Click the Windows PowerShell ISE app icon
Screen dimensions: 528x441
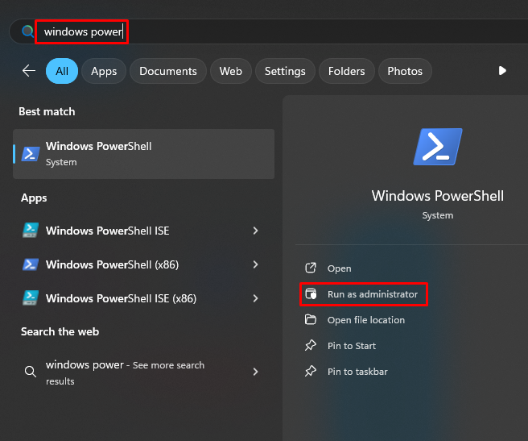pyautogui.click(x=31, y=231)
